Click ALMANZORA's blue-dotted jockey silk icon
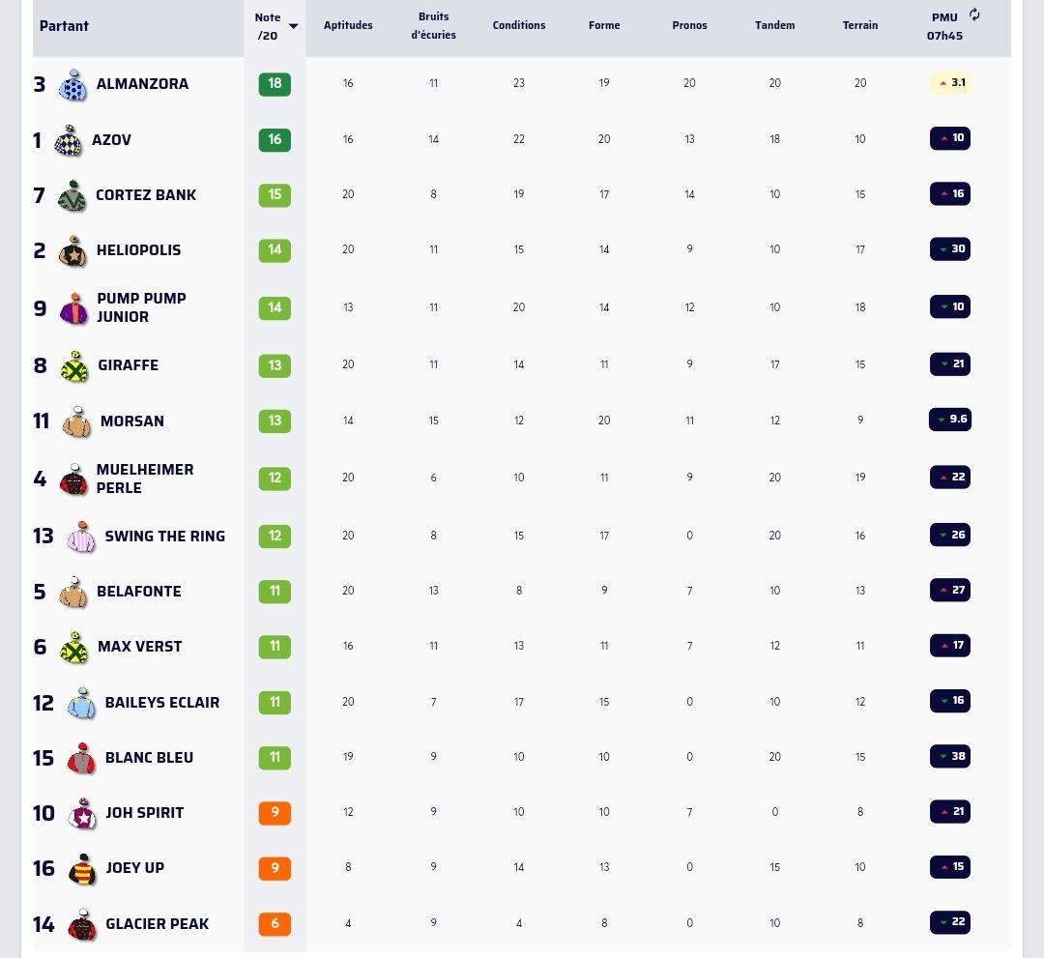This screenshot has width=1044, height=958. pos(72,85)
